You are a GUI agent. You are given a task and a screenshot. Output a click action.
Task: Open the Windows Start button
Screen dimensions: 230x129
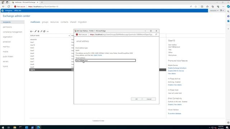(3, 128)
